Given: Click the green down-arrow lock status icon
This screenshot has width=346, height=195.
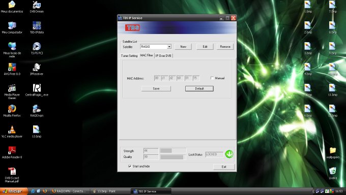Looking at the screenshot, I should tap(229, 154).
